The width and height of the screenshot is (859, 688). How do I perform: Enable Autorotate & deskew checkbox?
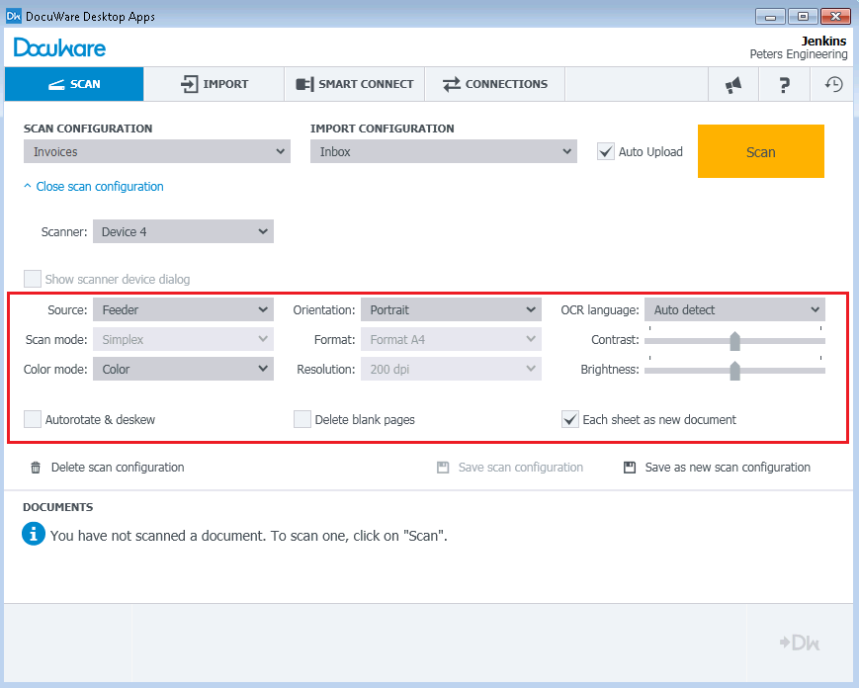click(33, 419)
